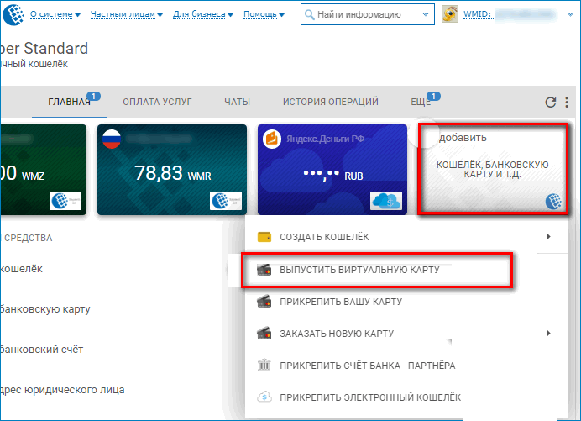The image size is (581, 421).
Task: Click the 'банковскую карту' list entry
Action: [x=45, y=309]
